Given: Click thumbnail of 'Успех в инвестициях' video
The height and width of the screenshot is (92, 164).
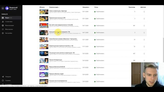Looking at the screenshot, I should click(x=44, y=12).
